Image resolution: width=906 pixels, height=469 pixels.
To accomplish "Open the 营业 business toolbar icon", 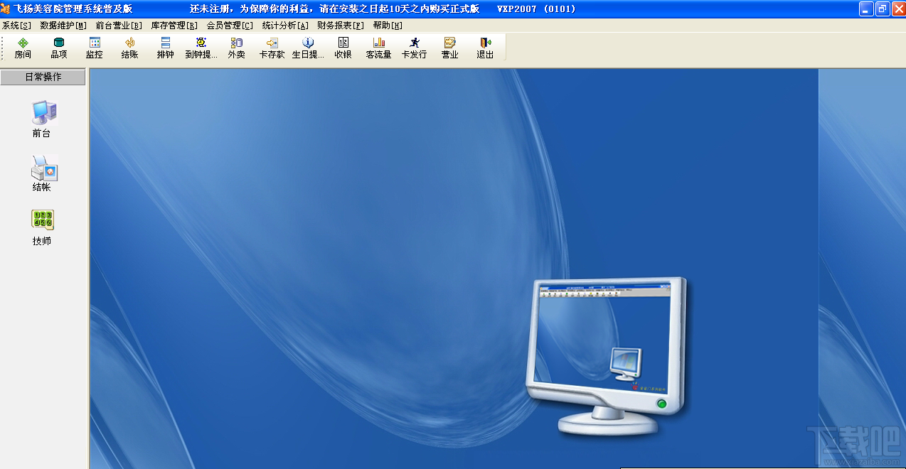I will click(x=449, y=48).
